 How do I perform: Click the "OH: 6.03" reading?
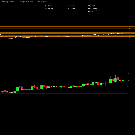click(x=92, y=9)
